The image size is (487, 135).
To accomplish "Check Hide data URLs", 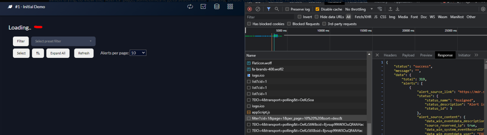I will coord(317,17).
